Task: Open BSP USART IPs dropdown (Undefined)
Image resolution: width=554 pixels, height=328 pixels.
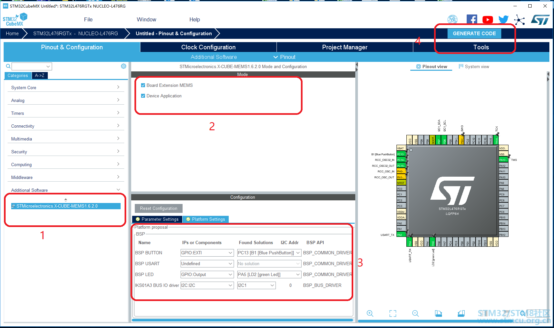Action: coord(207,264)
